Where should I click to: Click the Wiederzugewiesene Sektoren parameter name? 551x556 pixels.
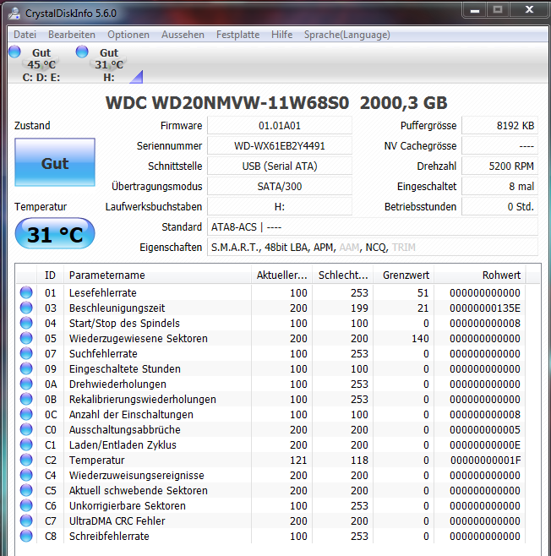tap(139, 339)
